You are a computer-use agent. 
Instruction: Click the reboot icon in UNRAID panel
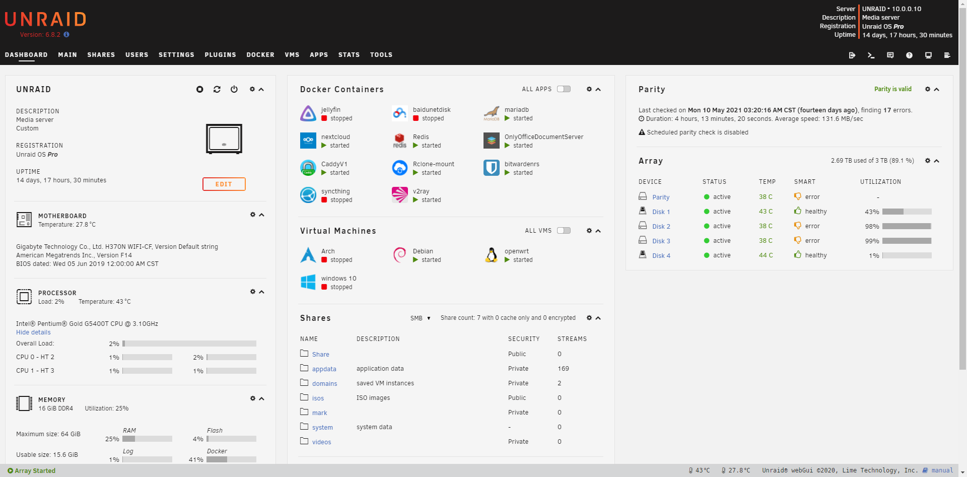tap(217, 89)
